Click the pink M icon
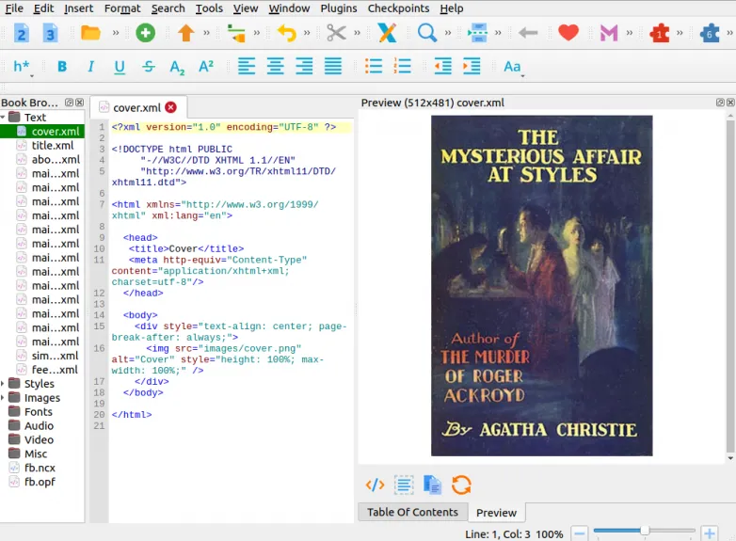 tap(609, 33)
